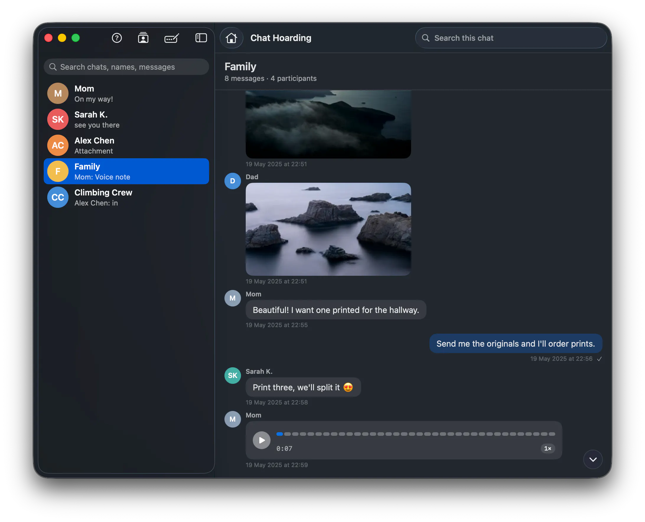The height and width of the screenshot is (522, 645).
Task: Click the Dad sender name label
Action: click(252, 177)
